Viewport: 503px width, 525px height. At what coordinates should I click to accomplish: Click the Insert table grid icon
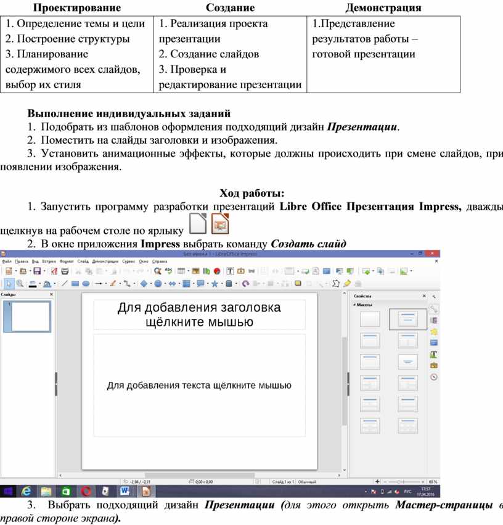click(x=181, y=271)
